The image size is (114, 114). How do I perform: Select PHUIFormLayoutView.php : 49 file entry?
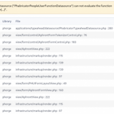pyautogui.click(x=41, y=84)
